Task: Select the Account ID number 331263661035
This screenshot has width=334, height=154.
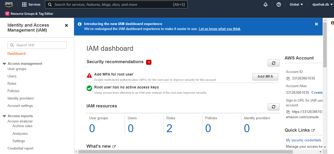Action: point(303,78)
